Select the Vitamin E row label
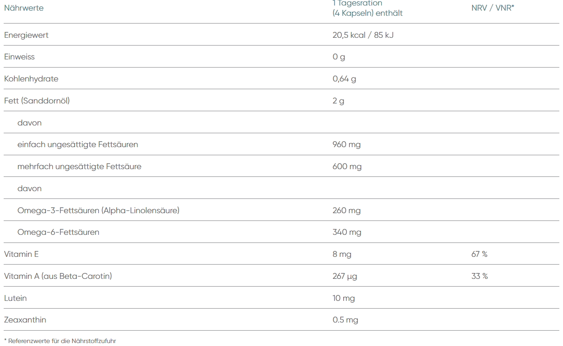 (21, 254)
